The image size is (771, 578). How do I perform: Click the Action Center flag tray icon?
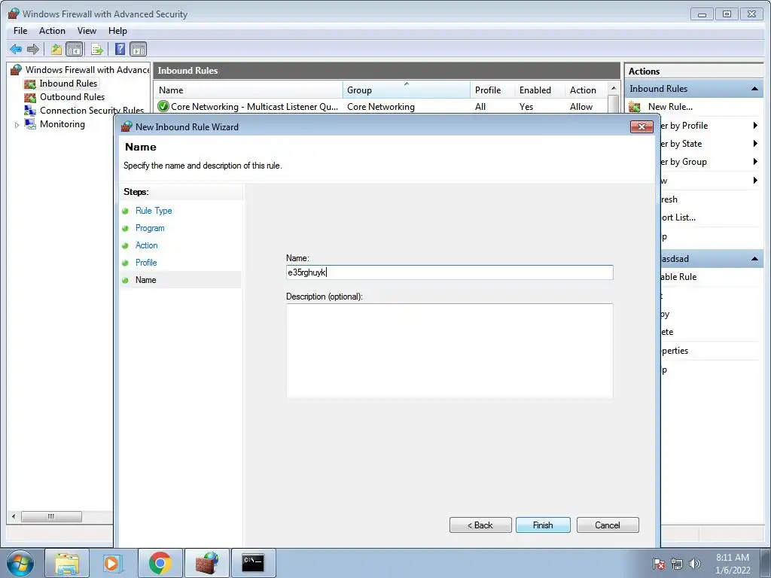tap(659, 564)
